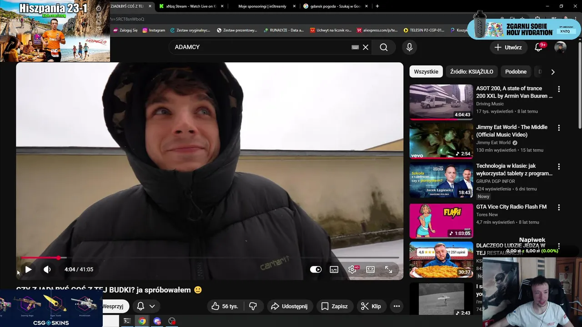Go to Driving Music channel
The image size is (582, 327).
pyautogui.click(x=490, y=104)
